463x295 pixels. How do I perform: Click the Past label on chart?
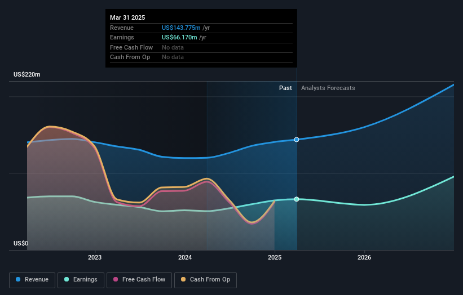(285, 88)
